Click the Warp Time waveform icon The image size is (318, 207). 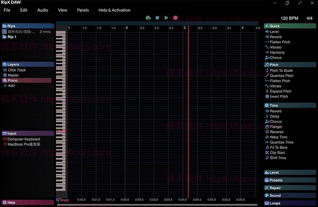click(267, 137)
